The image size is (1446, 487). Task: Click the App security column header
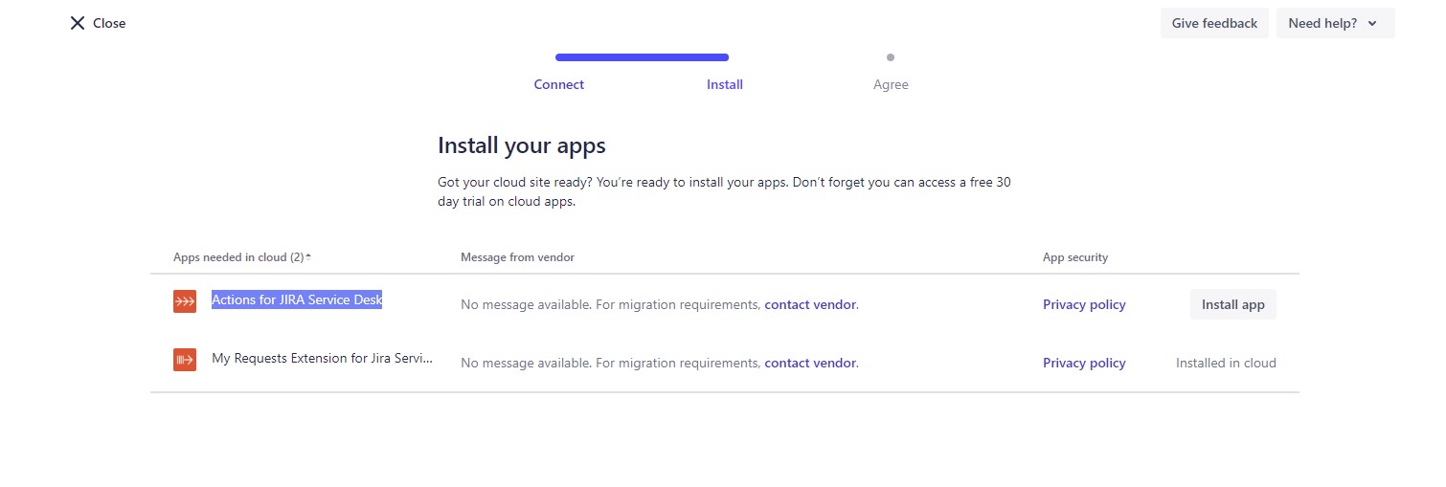coord(1075,257)
